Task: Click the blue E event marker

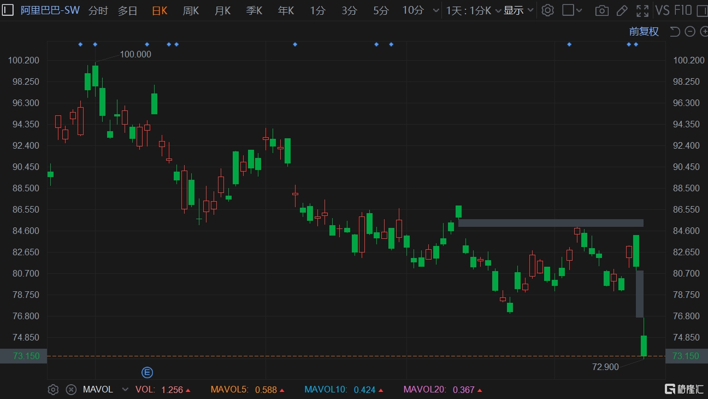Action: pyautogui.click(x=147, y=373)
